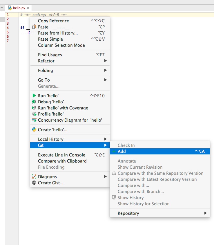Choose Create Gist...
The width and height of the screenshot is (214, 245).
70,183
